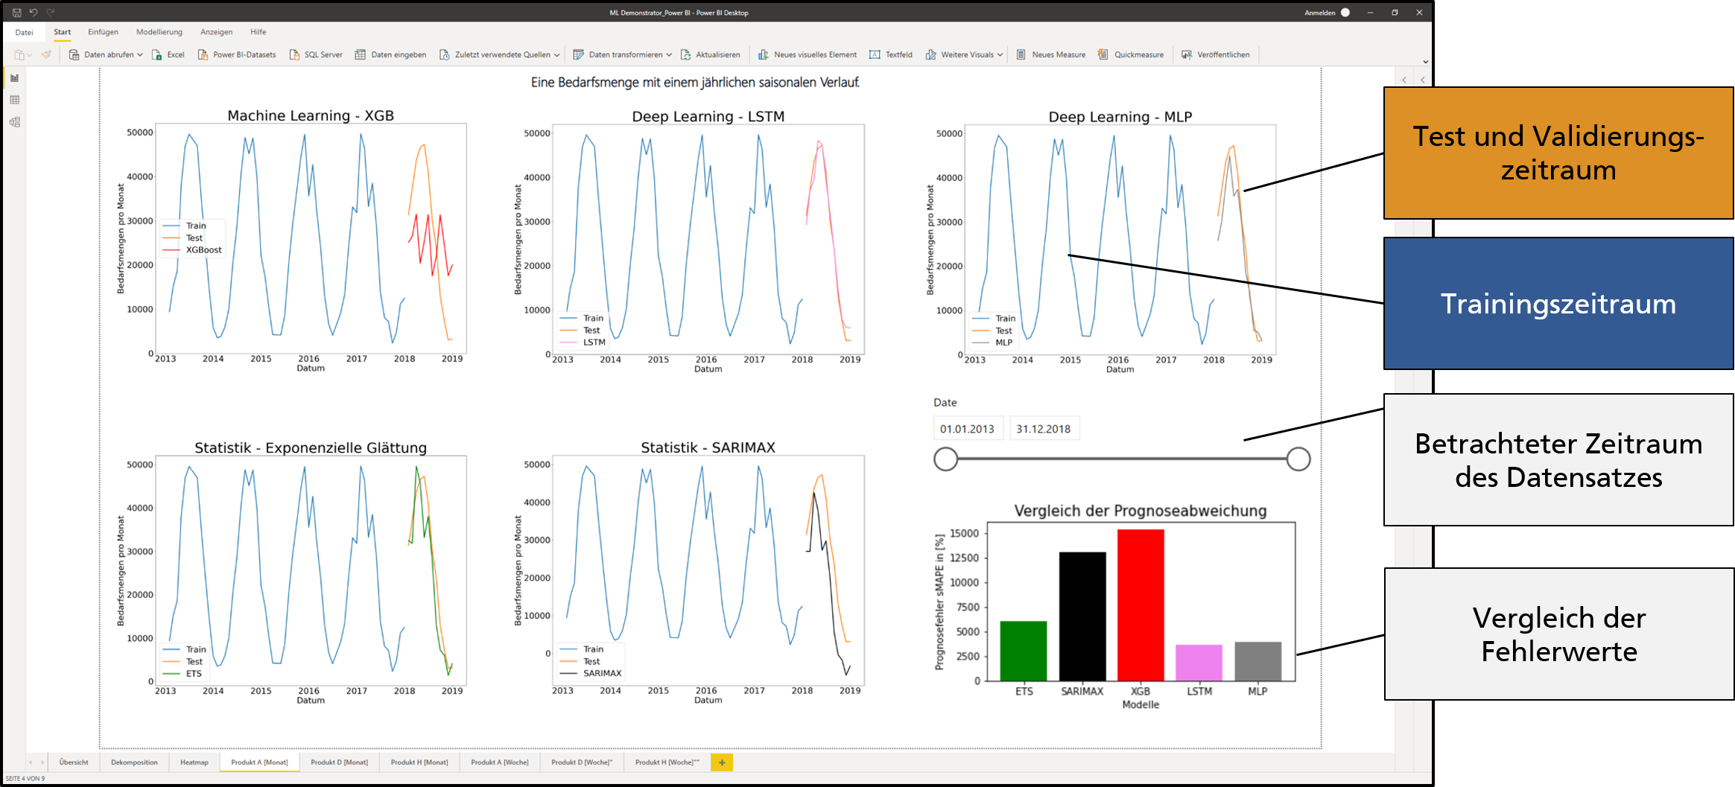Click the Anmelden sign-in link
The width and height of the screenshot is (1735, 787).
coord(1320,13)
